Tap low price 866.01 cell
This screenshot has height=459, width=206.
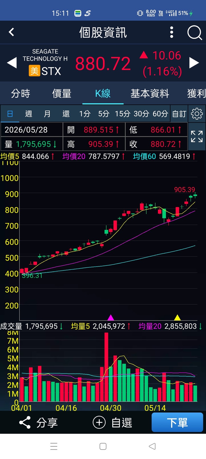156,130
